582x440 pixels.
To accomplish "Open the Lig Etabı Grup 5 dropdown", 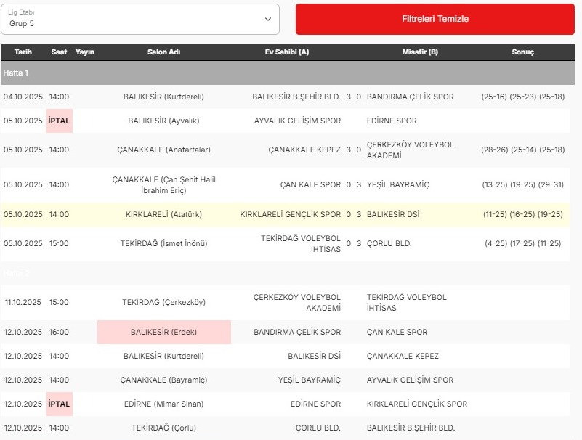I will tap(140, 19).
